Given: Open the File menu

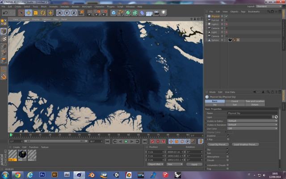Looking at the screenshot, I should point(4,7).
